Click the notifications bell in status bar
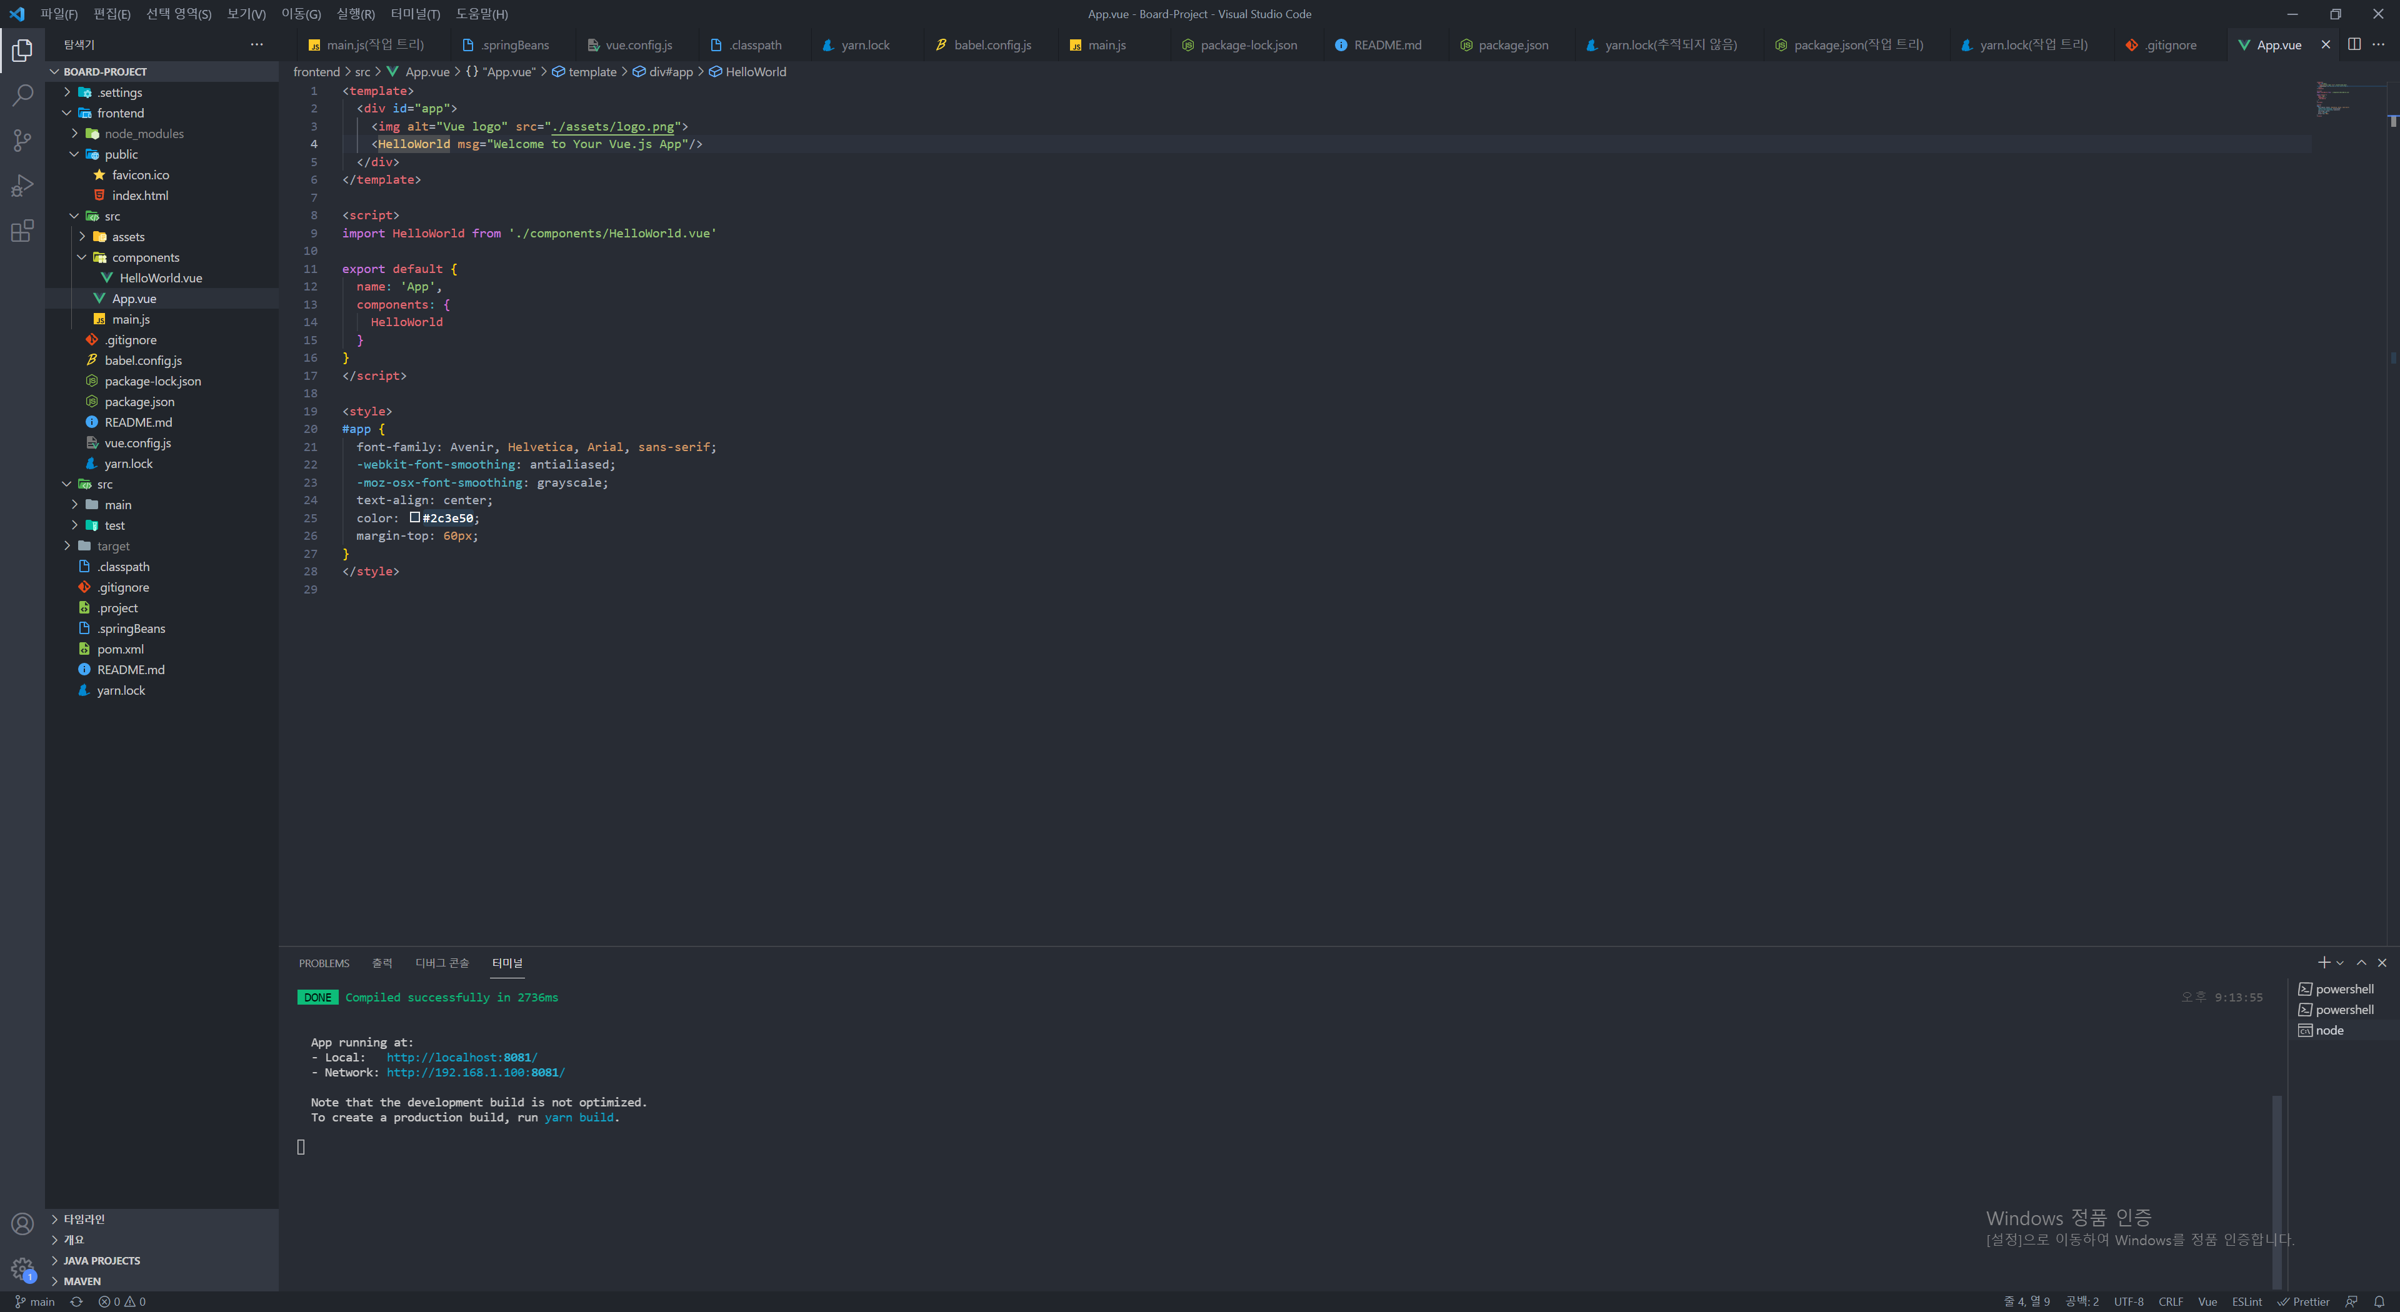 coord(2379,1302)
